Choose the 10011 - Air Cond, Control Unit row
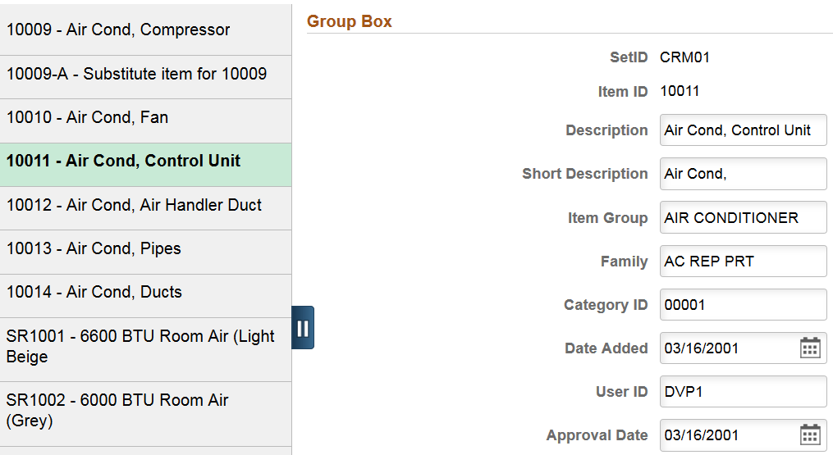This screenshot has height=455, width=833. (145, 162)
